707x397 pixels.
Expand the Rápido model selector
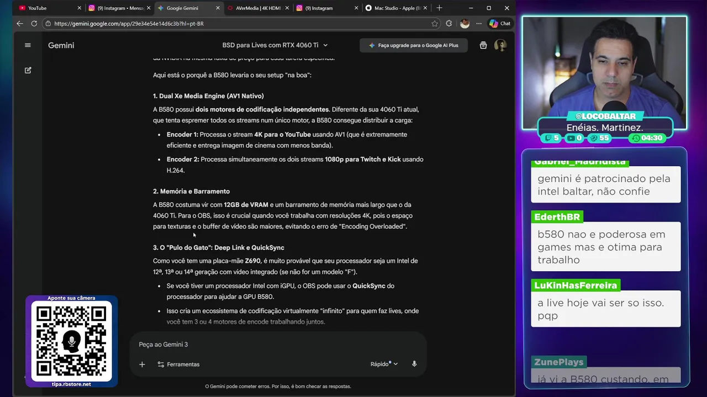pyautogui.click(x=384, y=364)
